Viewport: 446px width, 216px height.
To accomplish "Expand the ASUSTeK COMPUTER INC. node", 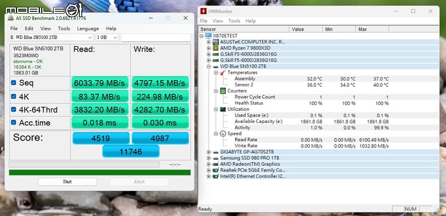I will point(209,42).
